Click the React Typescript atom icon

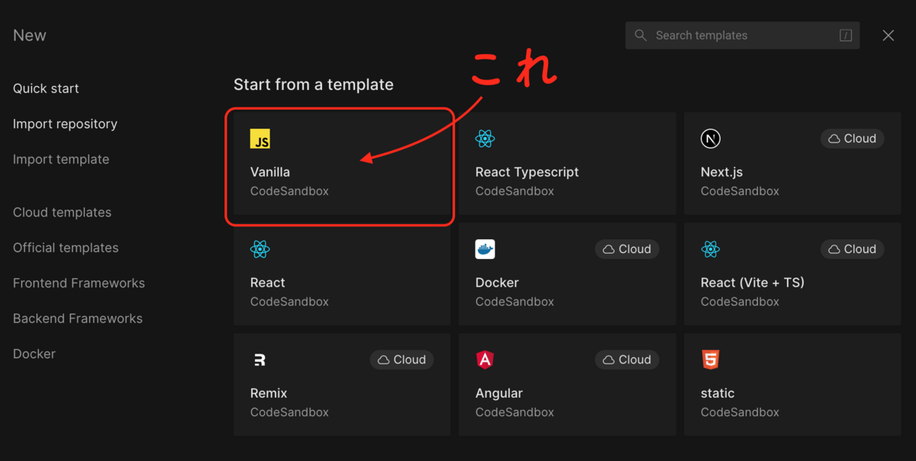click(x=485, y=138)
